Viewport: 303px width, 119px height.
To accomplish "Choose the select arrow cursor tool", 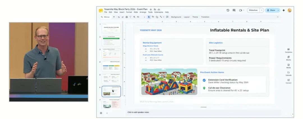I will [x=149, y=17].
